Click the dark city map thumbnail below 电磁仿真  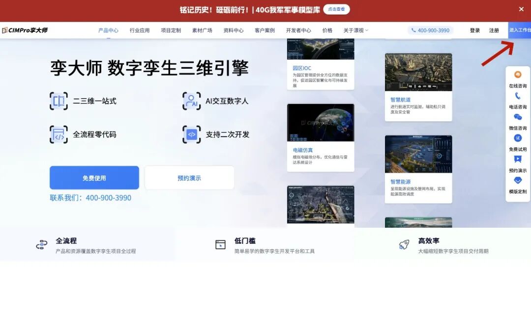tap(321, 205)
